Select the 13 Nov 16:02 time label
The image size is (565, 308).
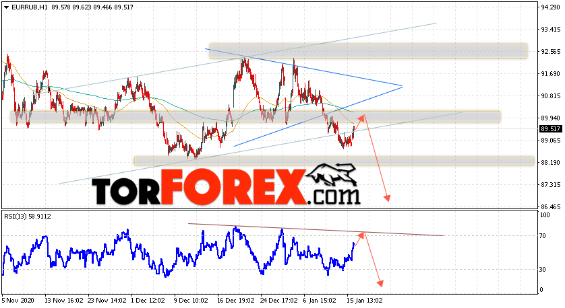(64, 300)
